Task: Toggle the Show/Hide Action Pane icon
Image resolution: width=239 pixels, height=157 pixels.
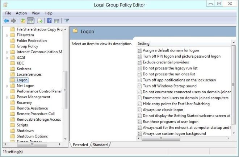Action: click(x=57, y=21)
